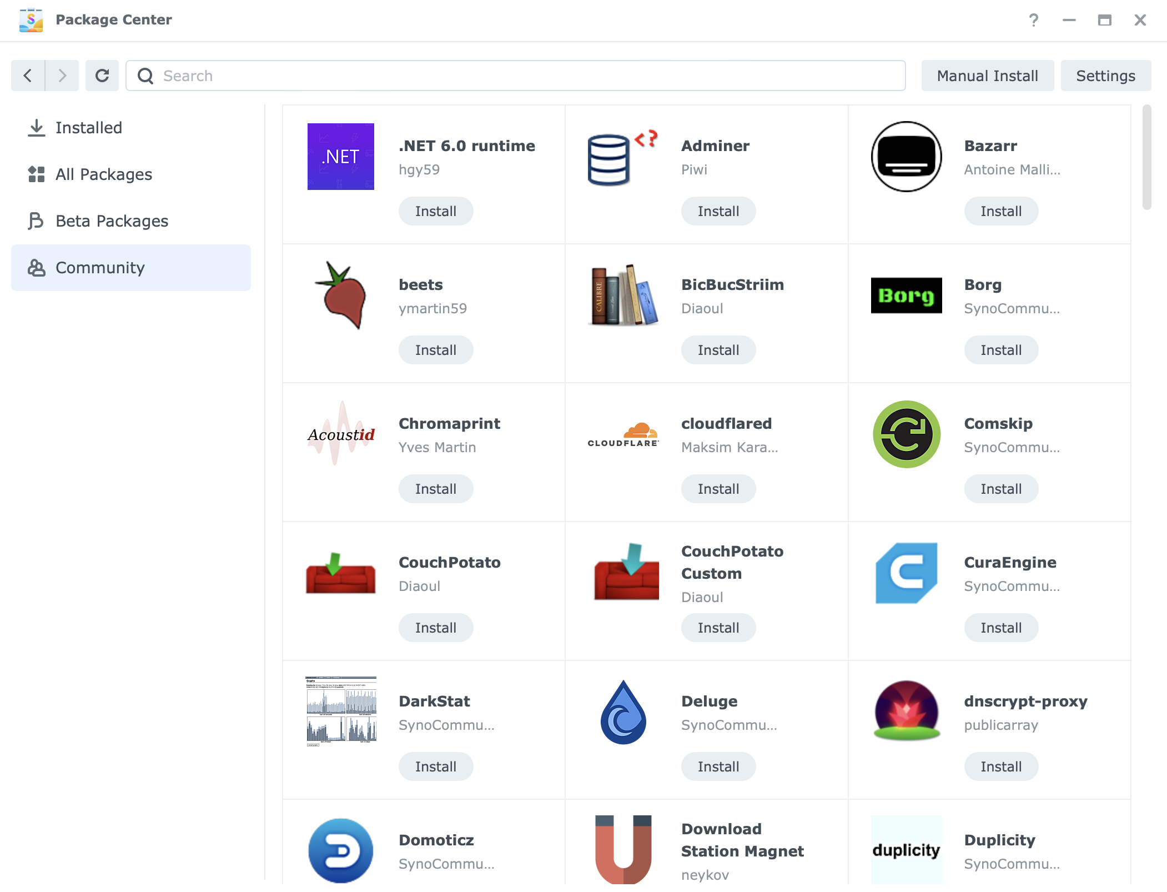This screenshot has width=1167, height=892.
Task: Open the BicBucStriim bookshelf icon
Action: (x=623, y=295)
